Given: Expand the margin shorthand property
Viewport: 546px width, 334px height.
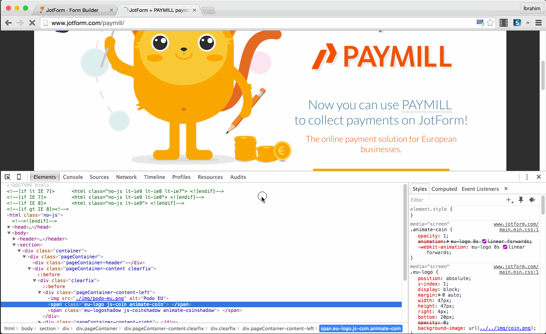Looking at the screenshot, I should (440, 295).
